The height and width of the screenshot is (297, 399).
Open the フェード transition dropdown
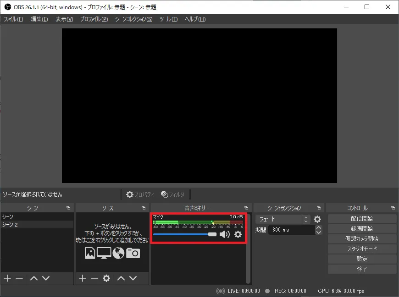pyautogui.click(x=283, y=219)
